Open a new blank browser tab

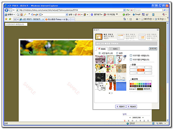tap(73, 19)
